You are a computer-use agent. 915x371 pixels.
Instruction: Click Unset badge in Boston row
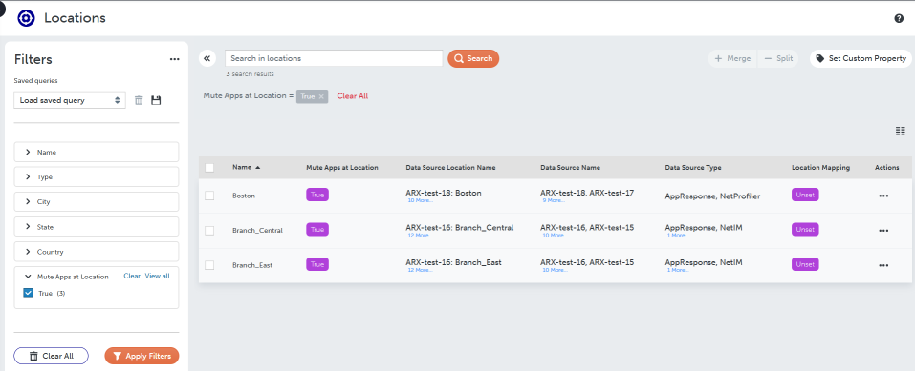(805, 196)
